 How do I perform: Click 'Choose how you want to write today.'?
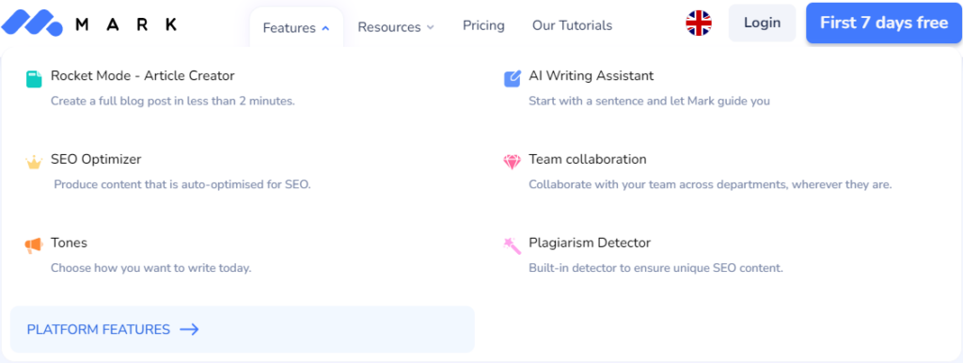tap(151, 268)
